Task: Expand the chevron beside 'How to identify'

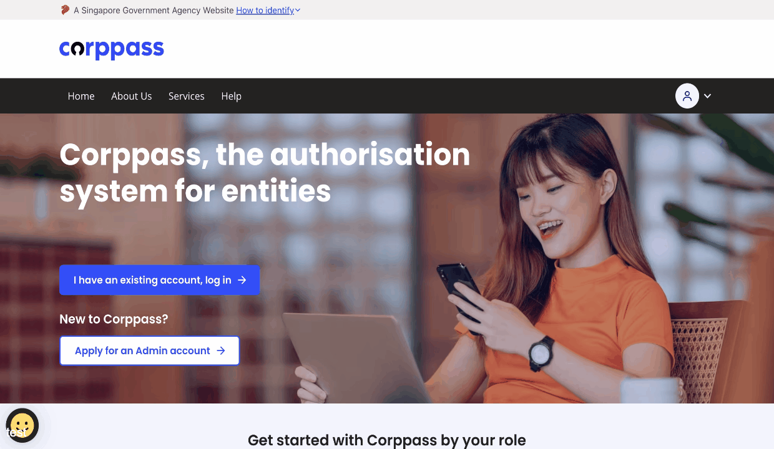Action: (298, 11)
